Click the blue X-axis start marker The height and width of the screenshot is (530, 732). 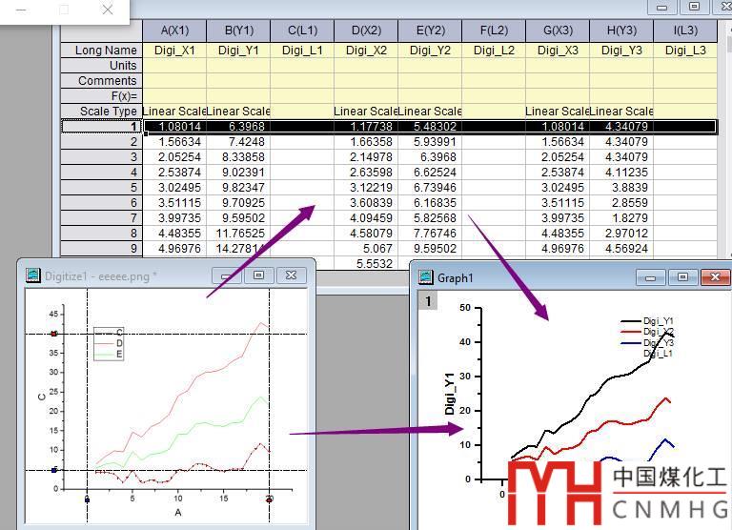87,499
